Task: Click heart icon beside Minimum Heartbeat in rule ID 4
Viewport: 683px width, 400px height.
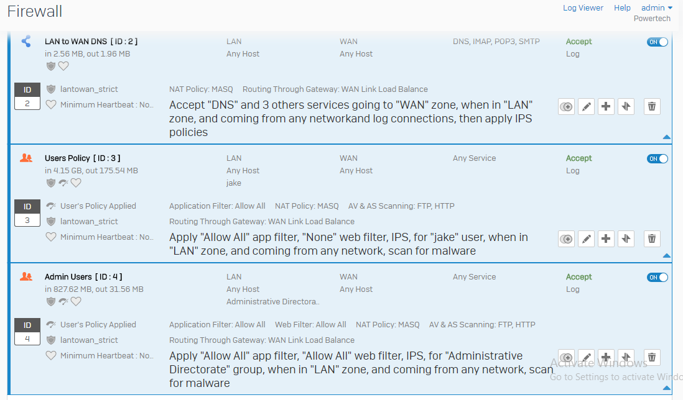Action: coord(51,355)
